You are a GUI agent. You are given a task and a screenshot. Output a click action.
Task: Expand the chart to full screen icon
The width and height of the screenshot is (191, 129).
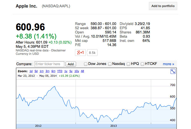[x=173, y=71]
